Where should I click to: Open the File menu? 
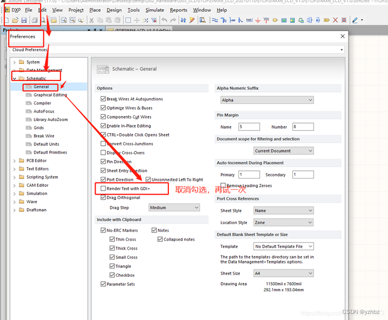(28, 10)
